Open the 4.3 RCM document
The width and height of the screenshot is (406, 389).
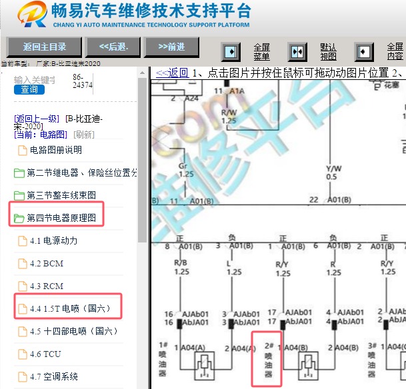pyautogui.click(x=47, y=286)
